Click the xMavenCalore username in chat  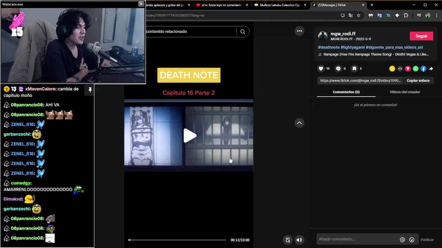(40, 89)
